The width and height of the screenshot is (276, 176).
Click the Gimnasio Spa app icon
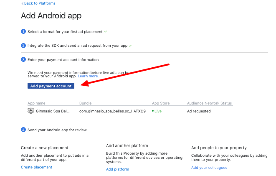(31, 111)
